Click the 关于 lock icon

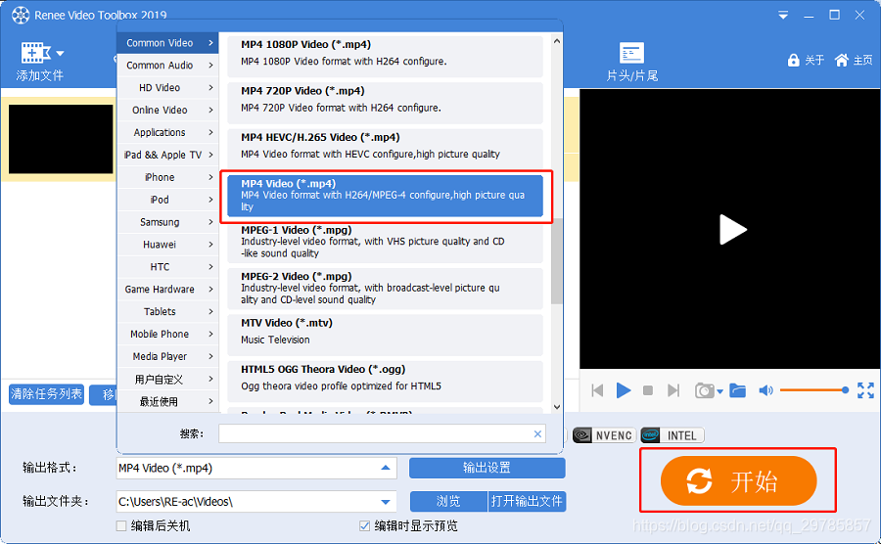793,60
